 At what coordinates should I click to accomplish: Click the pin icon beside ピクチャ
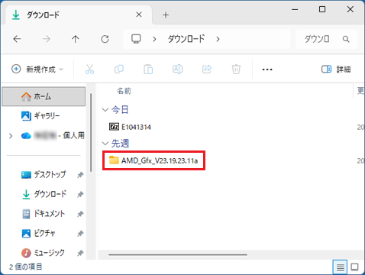pyautogui.click(x=80, y=234)
